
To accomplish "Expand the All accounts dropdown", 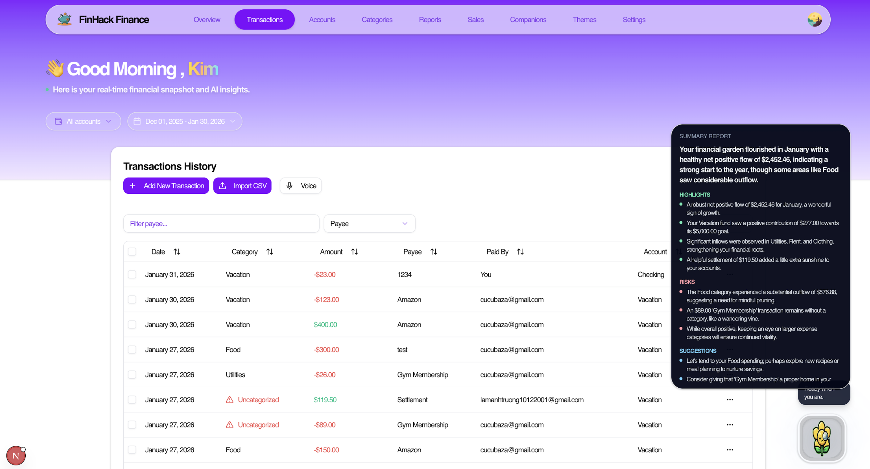I will (83, 121).
